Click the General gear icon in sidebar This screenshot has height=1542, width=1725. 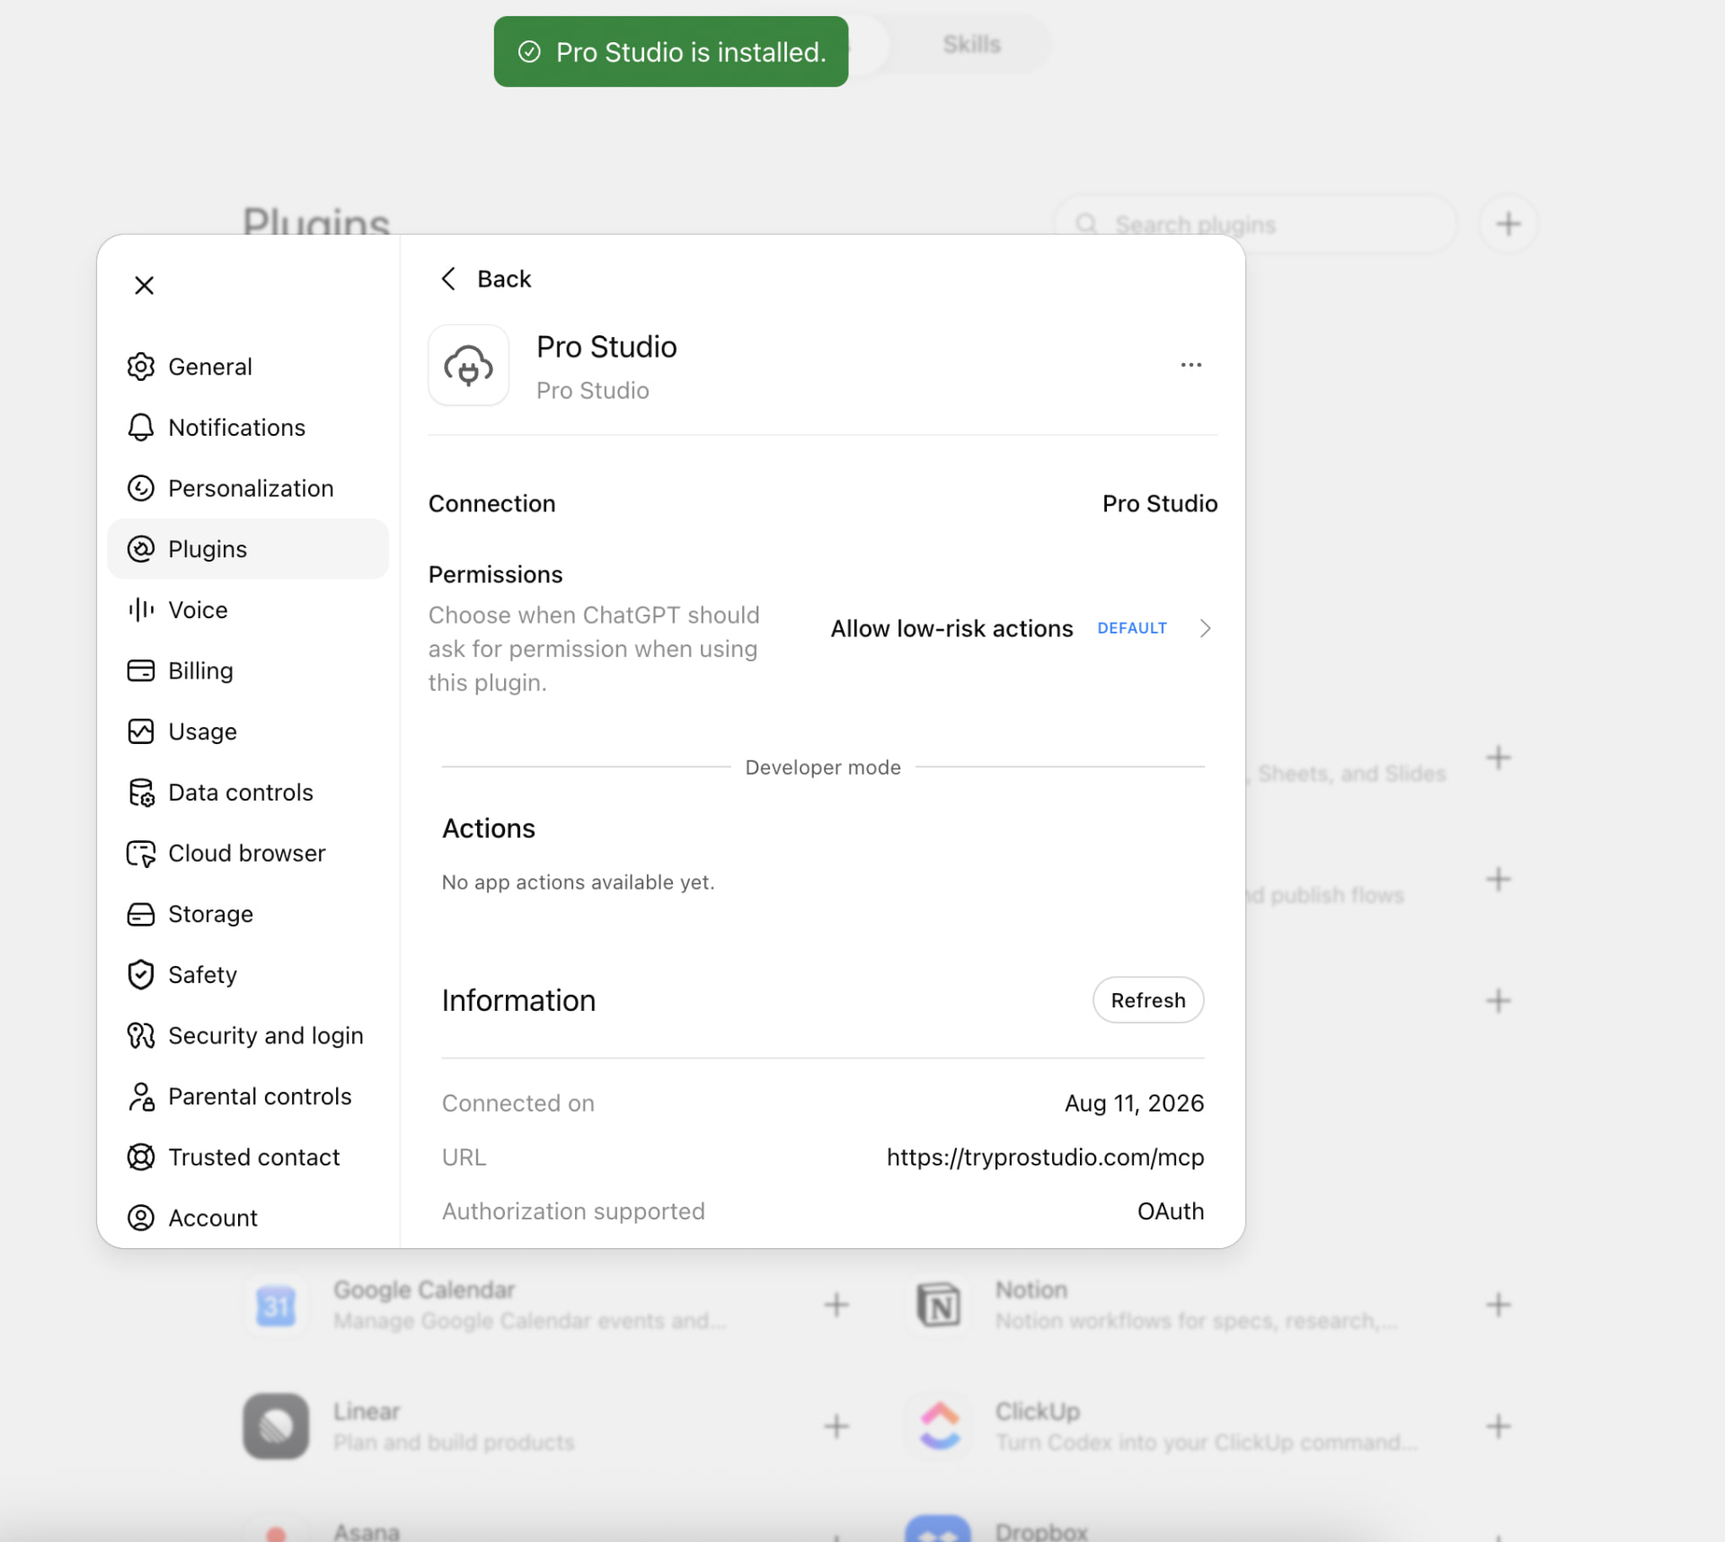click(x=141, y=367)
